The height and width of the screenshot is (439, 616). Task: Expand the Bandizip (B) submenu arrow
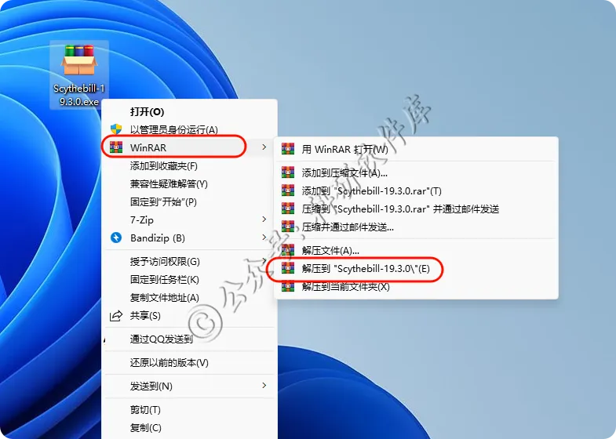click(x=264, y=238)
